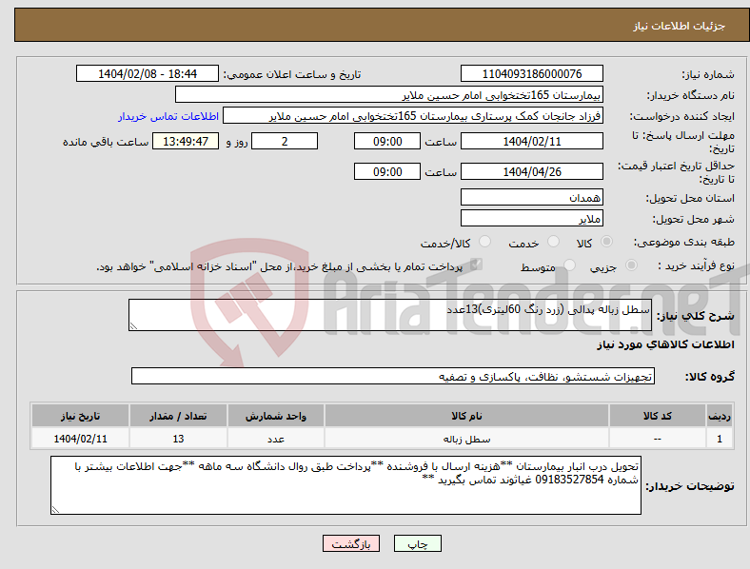Click the remaining time field 13:49:47
The height and width of the screenshot is (569, 750).
[186, 141]
